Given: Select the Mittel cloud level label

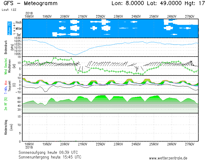Looking at the screenshot, I should click(x=19, y=29).
